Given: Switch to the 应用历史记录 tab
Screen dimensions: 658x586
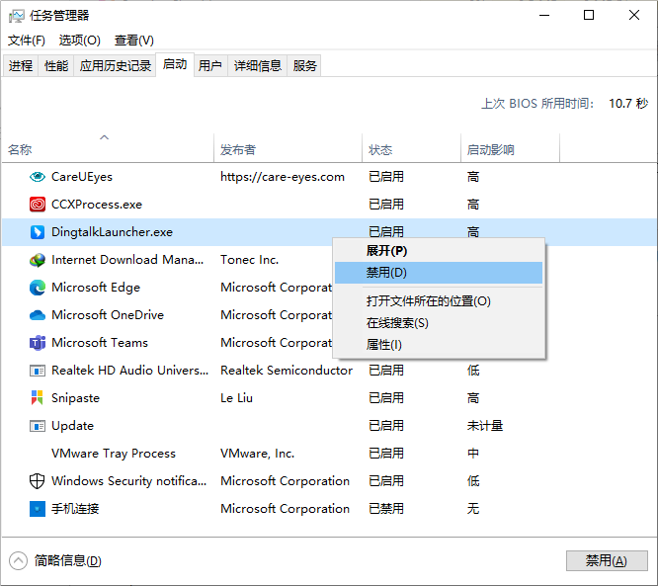Looking at the screenshot, I should [116, 66].
